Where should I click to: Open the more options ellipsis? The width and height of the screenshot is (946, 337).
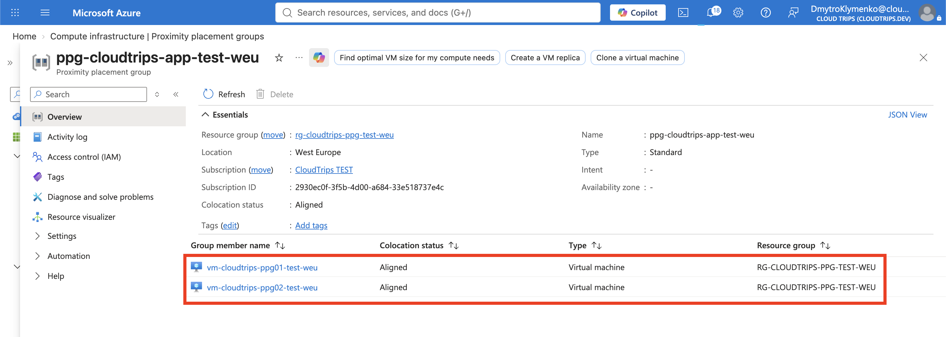coord(299,58)
